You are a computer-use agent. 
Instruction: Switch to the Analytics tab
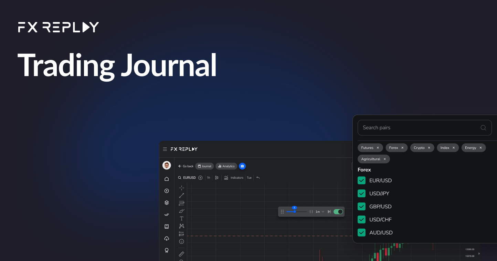[x=226, y=166]
